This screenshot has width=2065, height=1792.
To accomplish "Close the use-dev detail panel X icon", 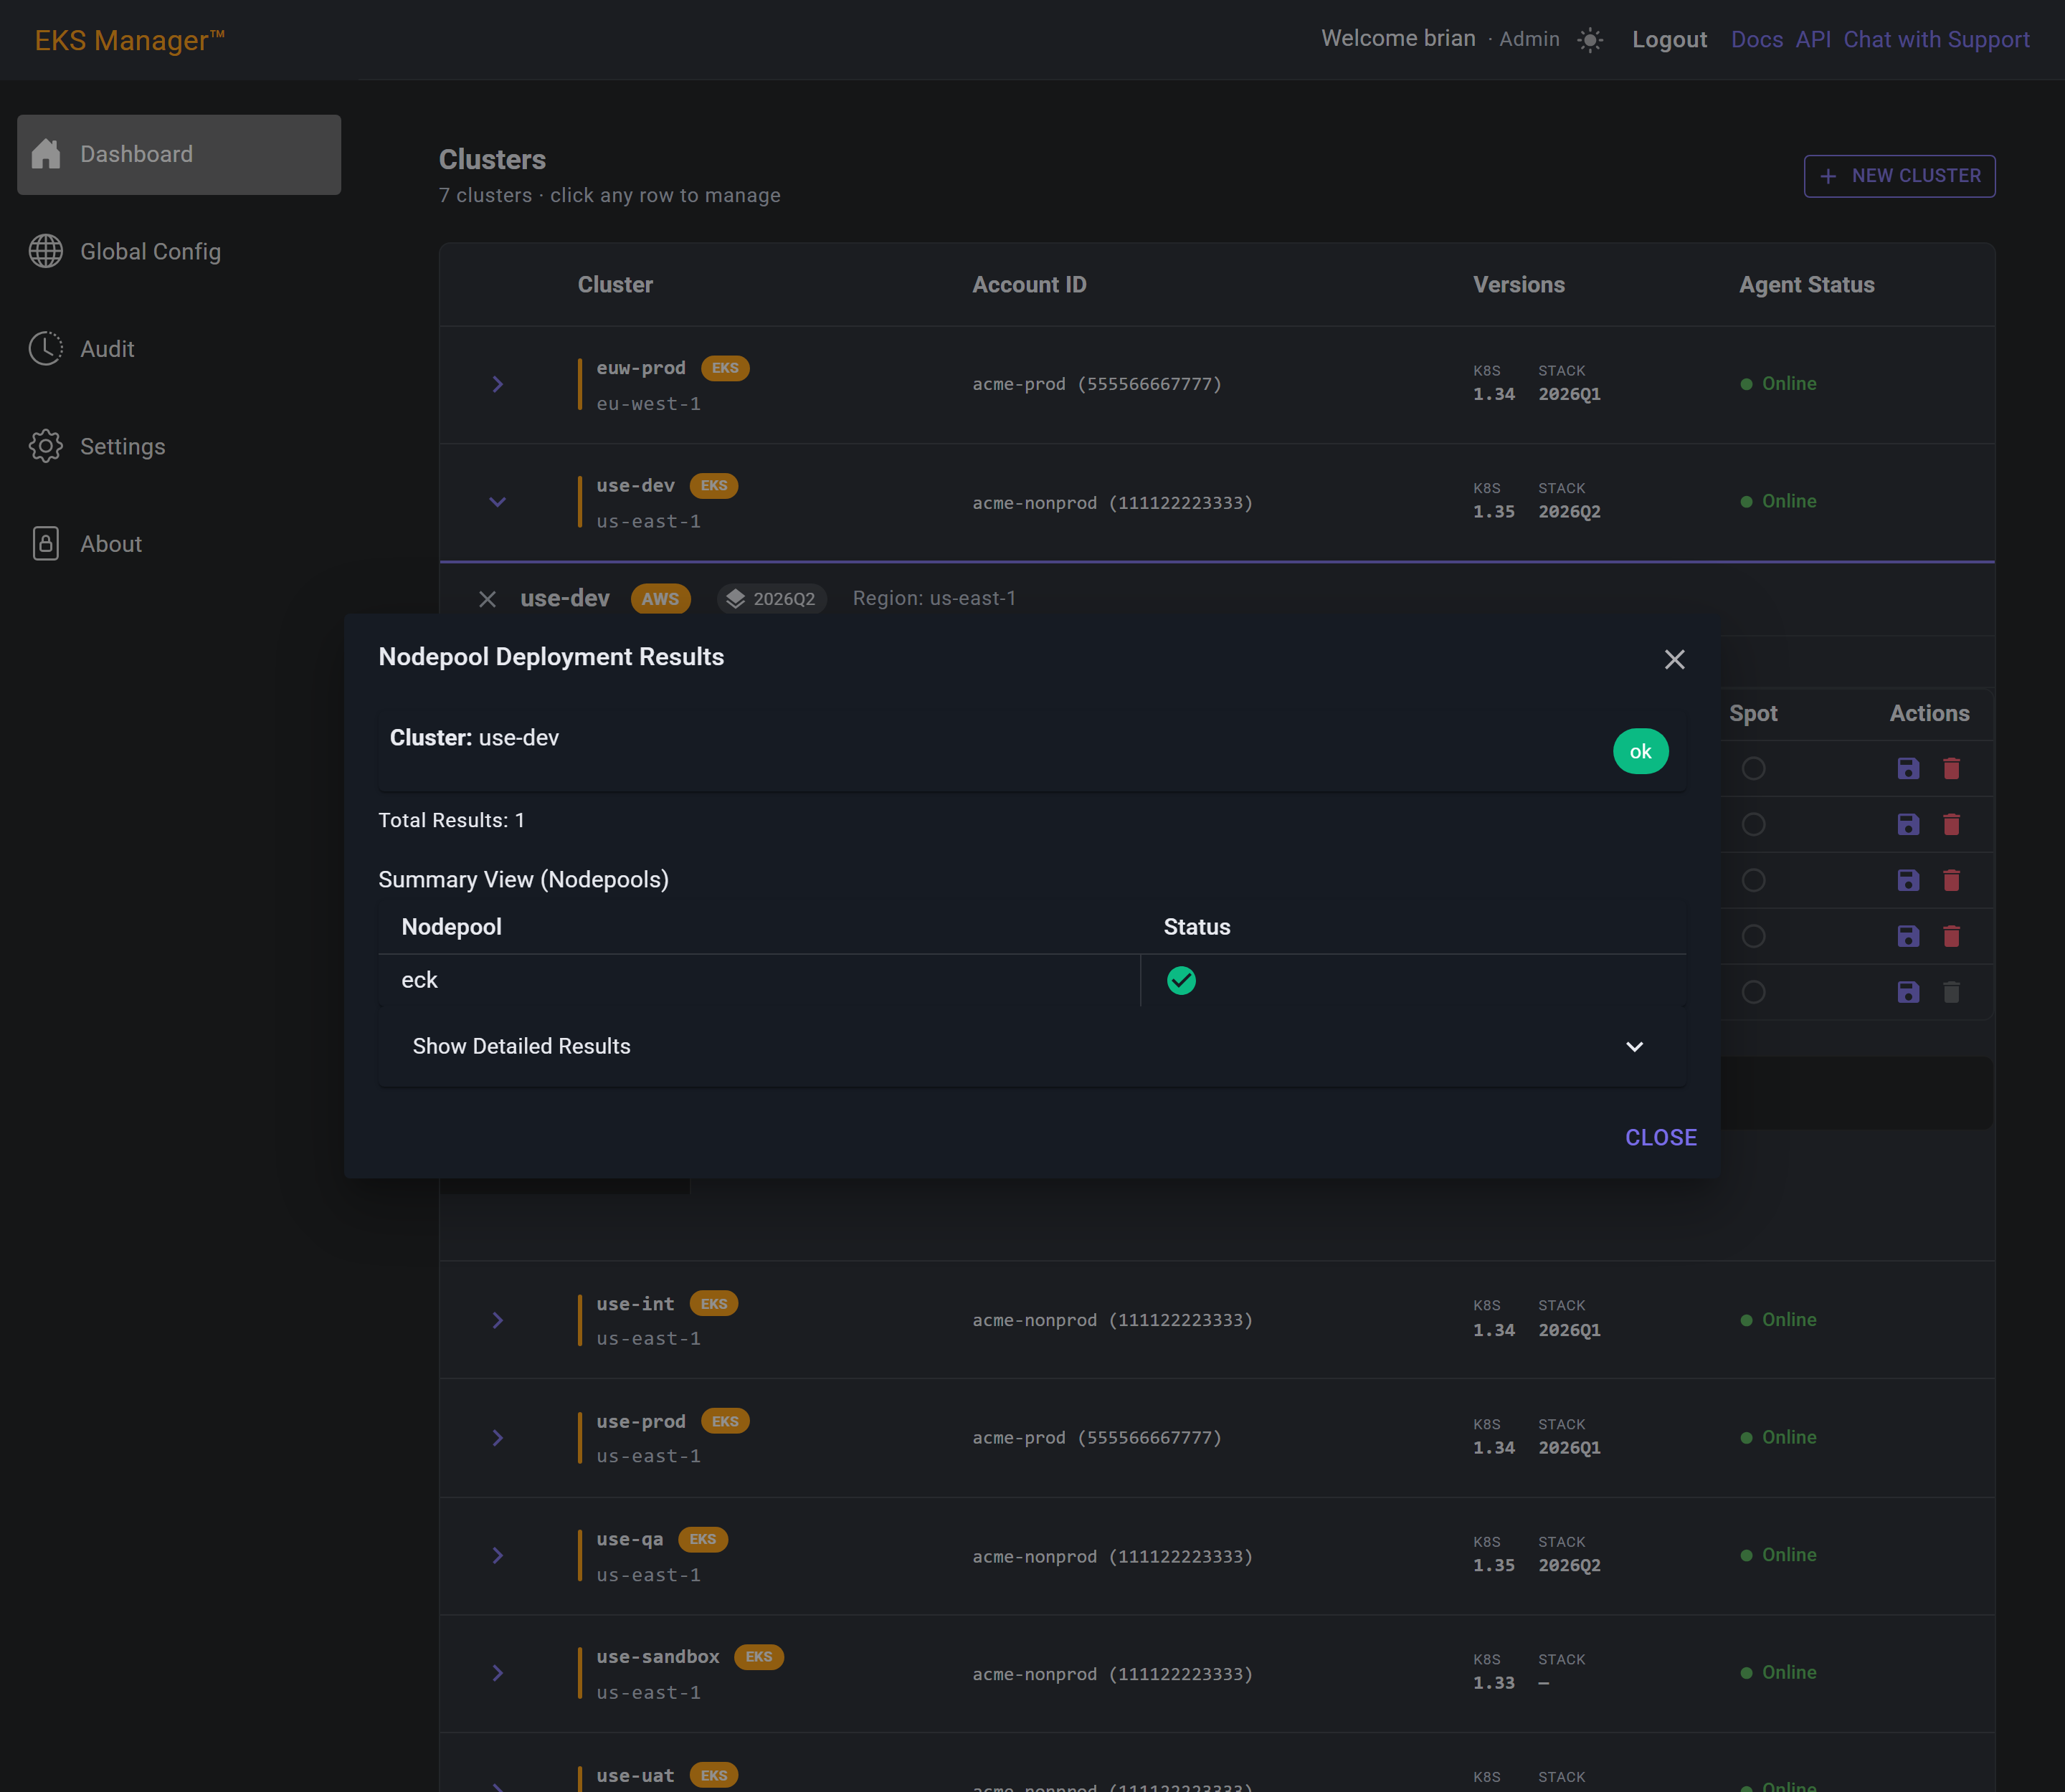I will [x=488, y=599].
